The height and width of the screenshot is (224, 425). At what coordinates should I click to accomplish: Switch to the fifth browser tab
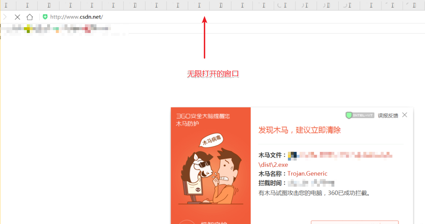pyautogui.click(x=91, y=5)
